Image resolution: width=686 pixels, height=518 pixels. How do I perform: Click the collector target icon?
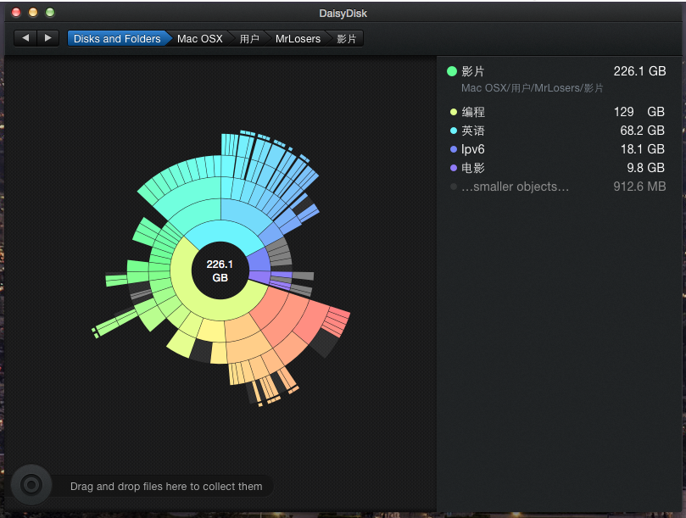pyautogui.click(x=31, y=485)
